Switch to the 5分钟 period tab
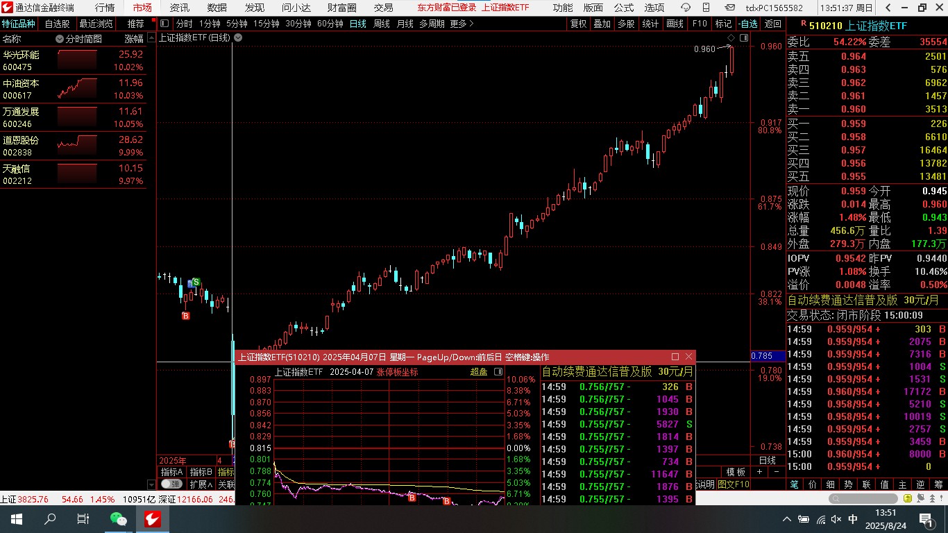 point(237,24)
